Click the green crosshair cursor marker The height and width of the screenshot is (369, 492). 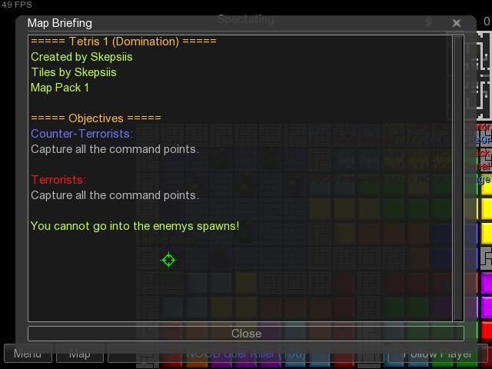[168, 260]
